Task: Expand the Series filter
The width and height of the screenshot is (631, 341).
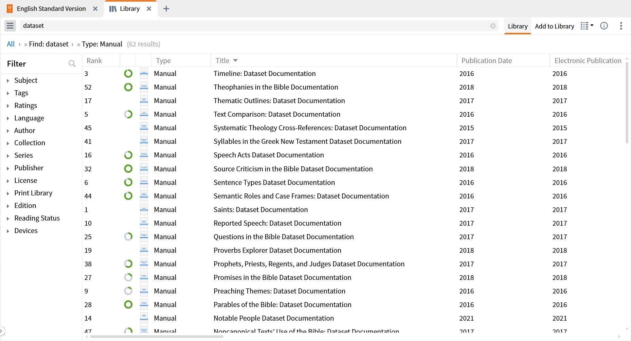Action: tap(8, 156)
